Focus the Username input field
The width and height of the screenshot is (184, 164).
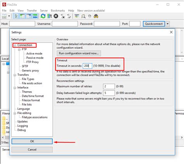tap(65, 24)
